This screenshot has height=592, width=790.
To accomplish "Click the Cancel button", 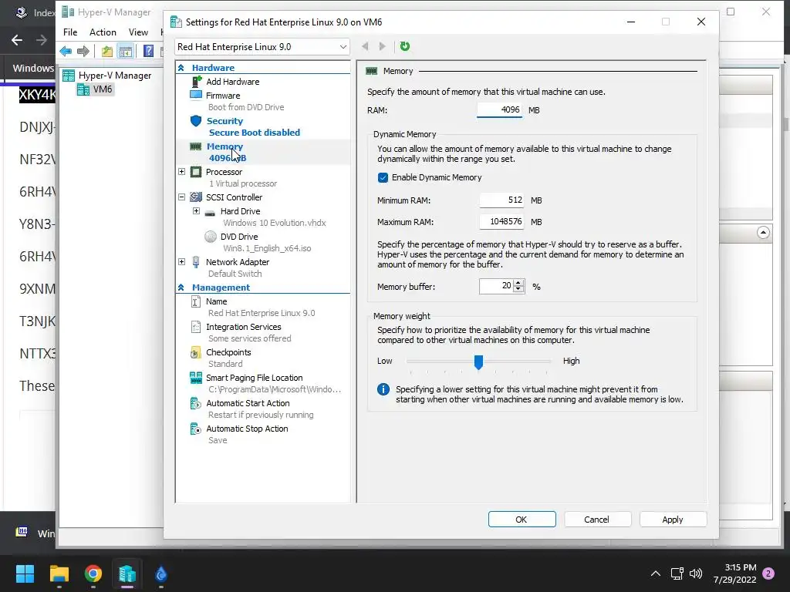I will 597,520.
